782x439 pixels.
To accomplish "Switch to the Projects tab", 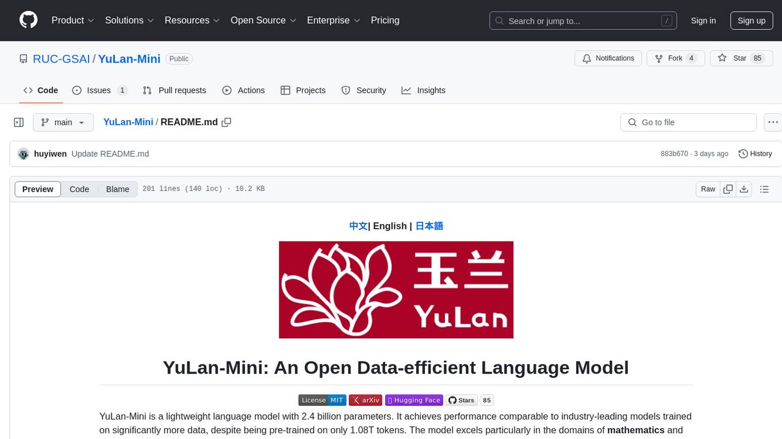I will coord(303,90).
